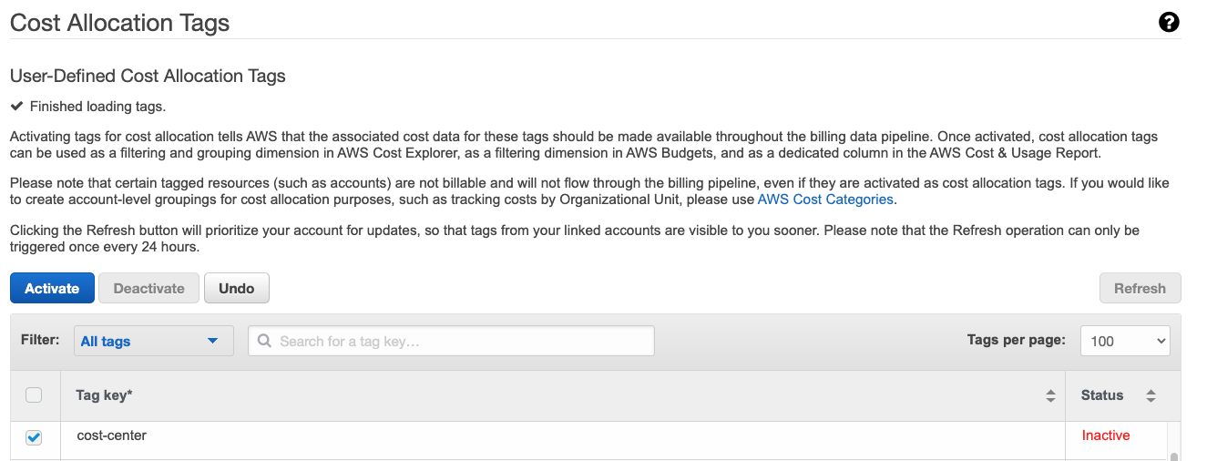
Task: Click the red Inactive status text
Action: click(1106, 435)
